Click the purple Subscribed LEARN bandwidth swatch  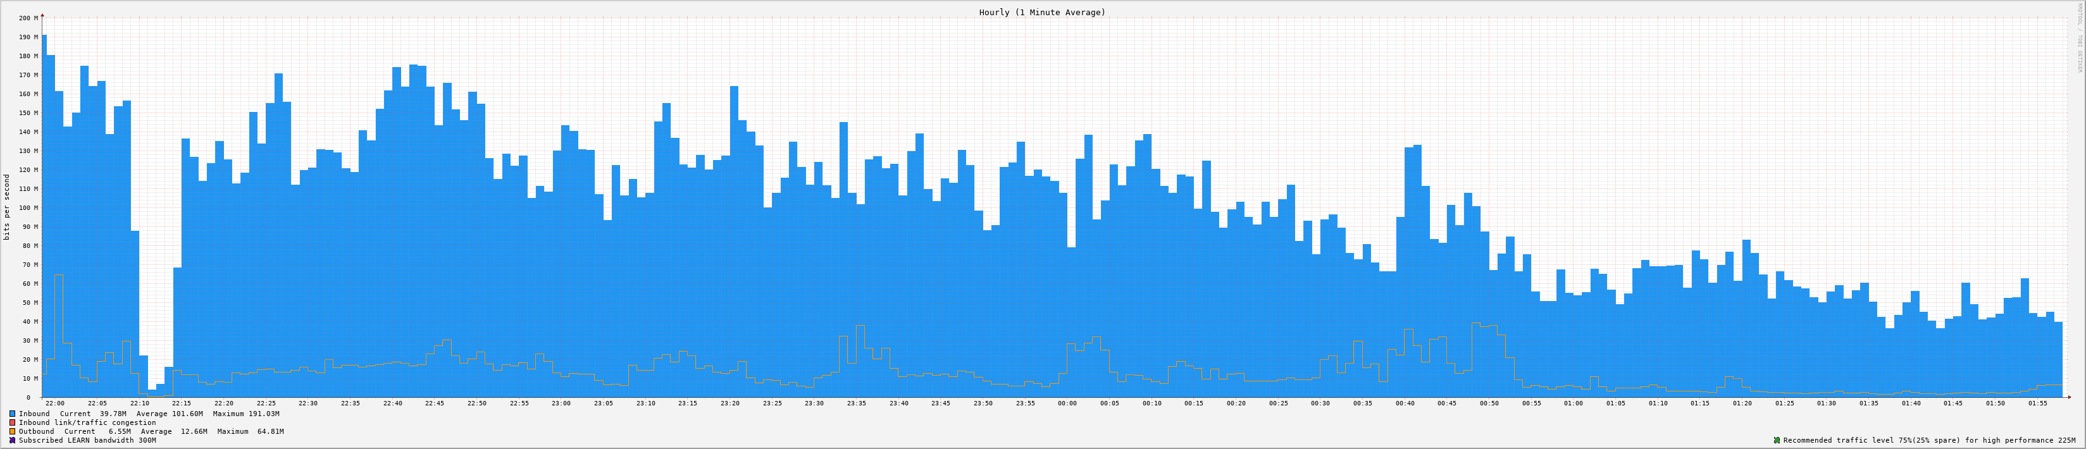click(12, 440)
